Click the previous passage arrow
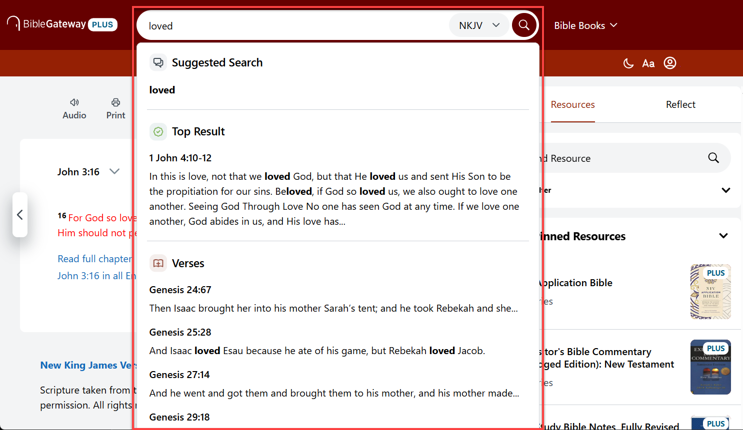743x430 pixels. tap(20, 215)
